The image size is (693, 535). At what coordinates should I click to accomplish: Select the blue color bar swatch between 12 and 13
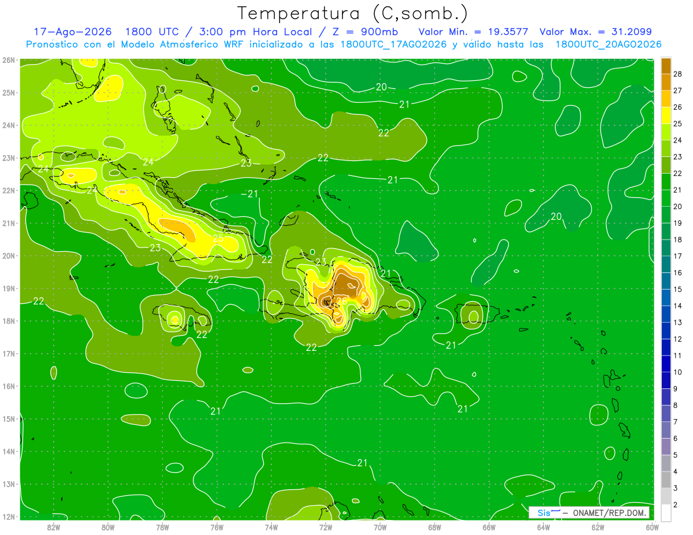pyautogui.click(x=666, y=330)
